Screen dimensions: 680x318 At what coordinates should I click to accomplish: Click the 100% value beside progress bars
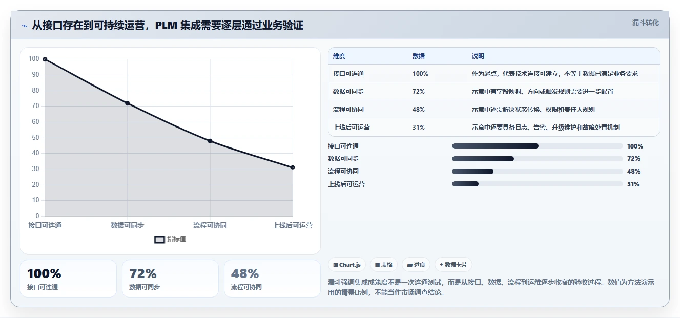coord(635,146)
